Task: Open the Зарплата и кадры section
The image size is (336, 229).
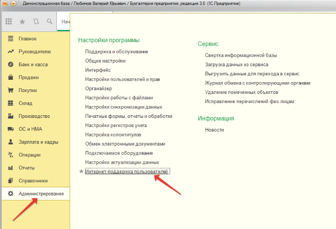Action: point(38,142)
